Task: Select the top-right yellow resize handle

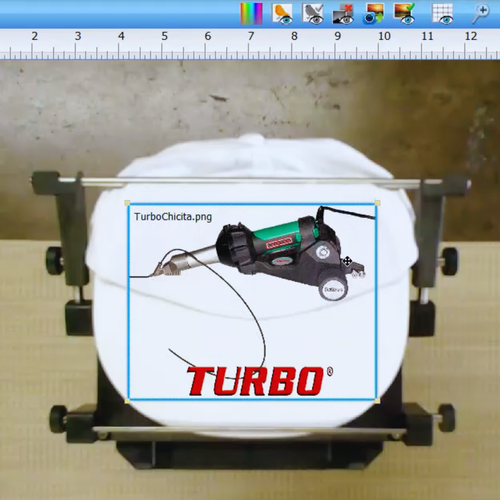Action: pos(377,203)
